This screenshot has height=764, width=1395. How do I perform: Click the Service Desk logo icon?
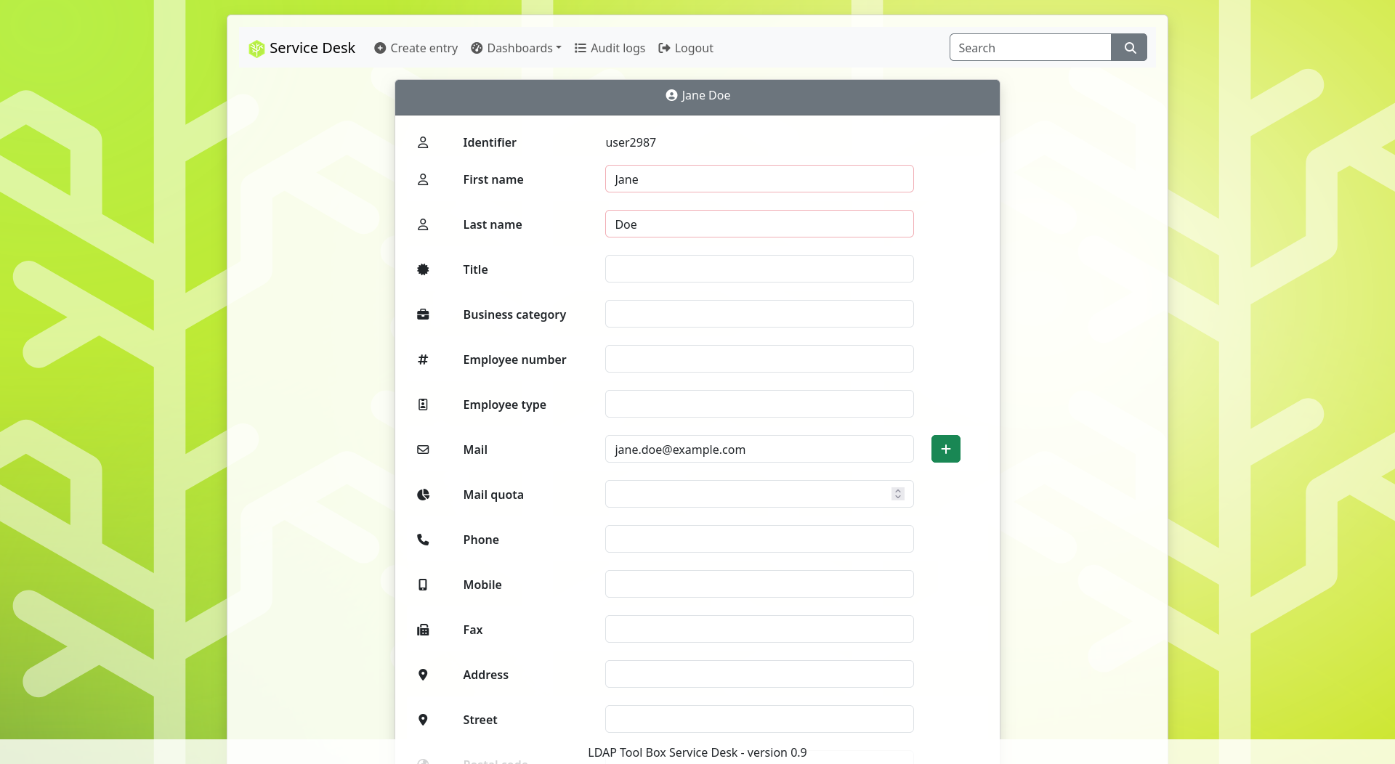coord(256,48)
